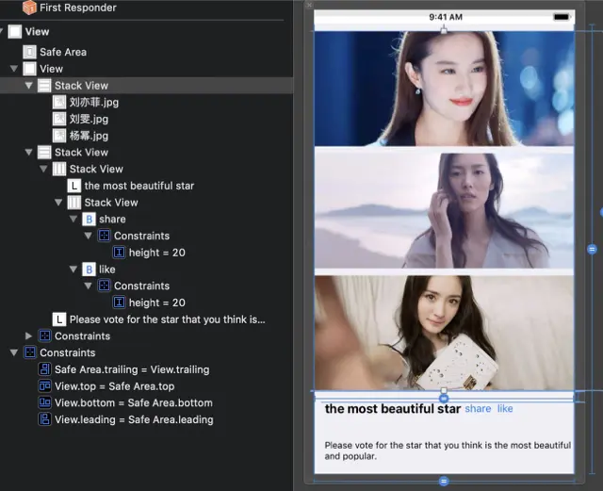Image resolution: width=603 pixels, height=491 pixels.
Task: Select 'the most beautiful star' label on canvas
Action: click(393, 409)
